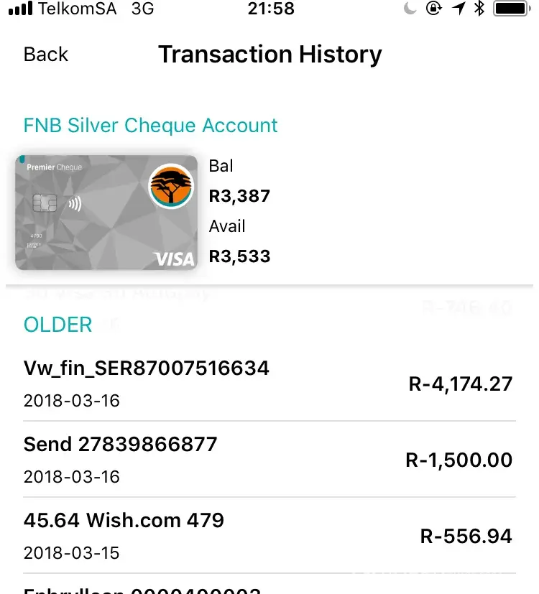Tap the OLDER section header

click(x=57, y=325)
